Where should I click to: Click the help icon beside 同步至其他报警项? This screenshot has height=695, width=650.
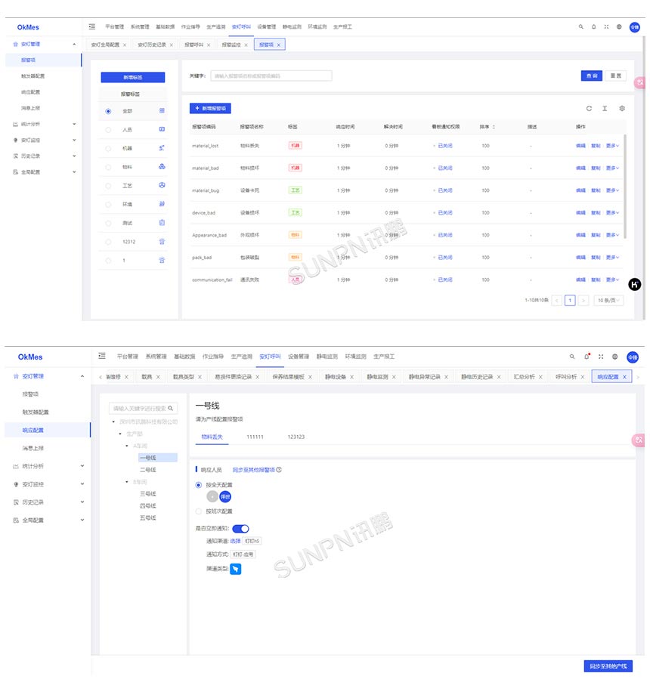pyautogui.click(x=279, y=470)
